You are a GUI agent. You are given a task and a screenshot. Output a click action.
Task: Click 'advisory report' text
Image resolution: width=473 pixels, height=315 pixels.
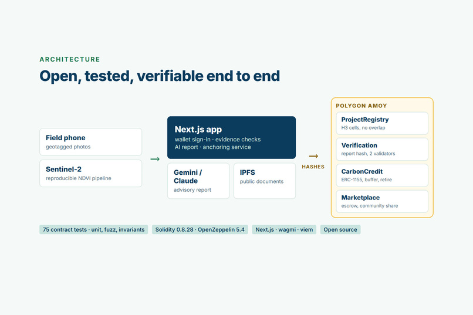192,190
